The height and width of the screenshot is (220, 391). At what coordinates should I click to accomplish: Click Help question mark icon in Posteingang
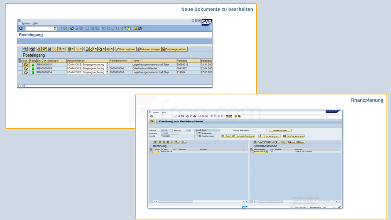[x=136, y=28]
